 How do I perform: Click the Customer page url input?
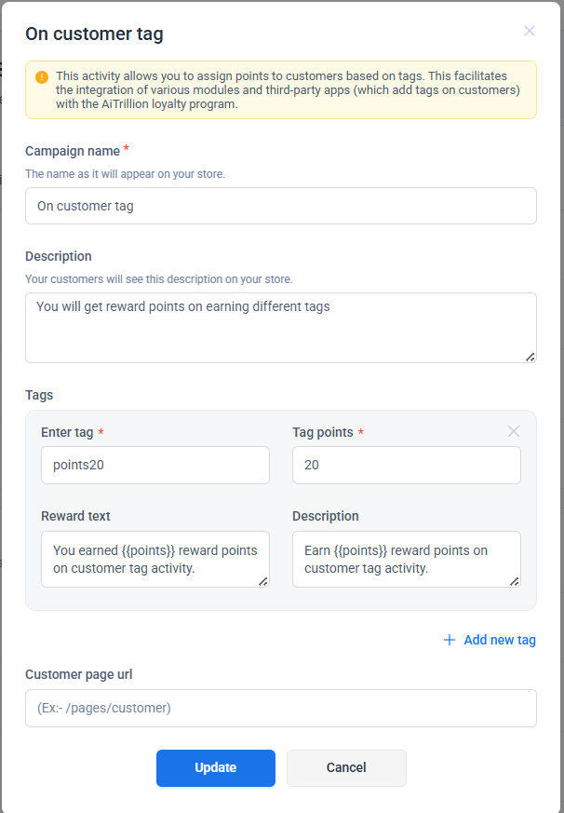tap(280, 708)
